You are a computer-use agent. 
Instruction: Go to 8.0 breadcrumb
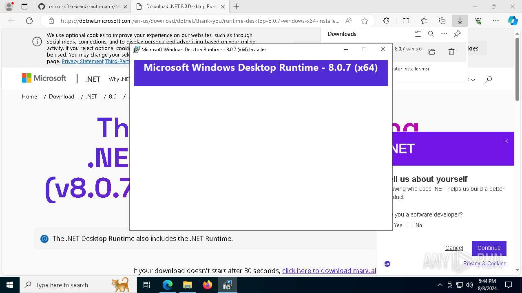click(x=113, y=96)
